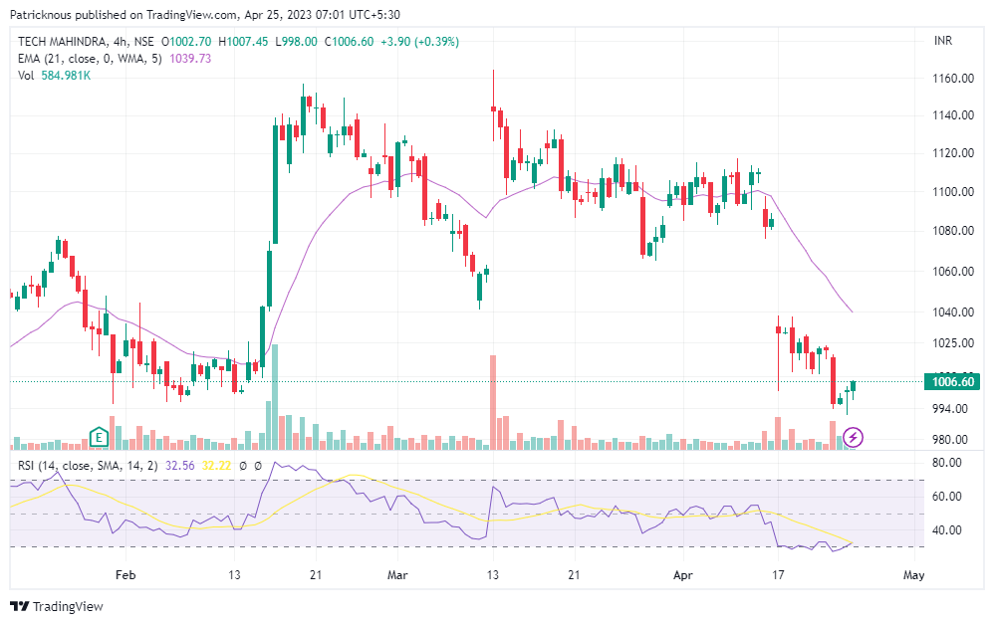
Task: Click the 17 date label on the time axis
Action: [778, 575]
